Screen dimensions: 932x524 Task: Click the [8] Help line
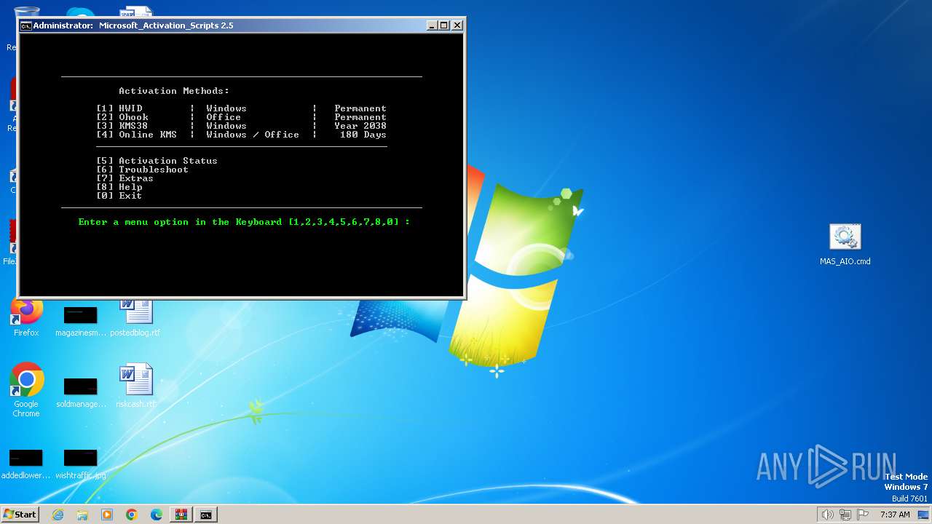(x=119, y=187)
